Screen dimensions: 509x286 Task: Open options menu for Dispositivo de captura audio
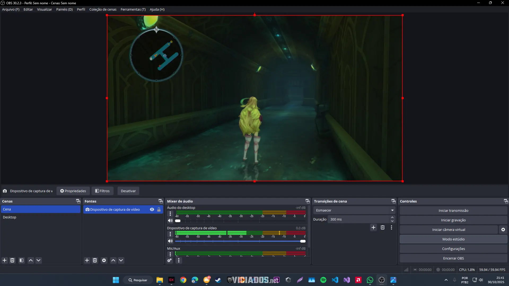[x=170, y=234]
